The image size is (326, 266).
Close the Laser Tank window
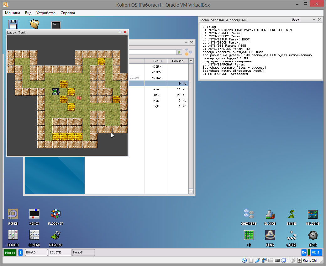point(125,32)
